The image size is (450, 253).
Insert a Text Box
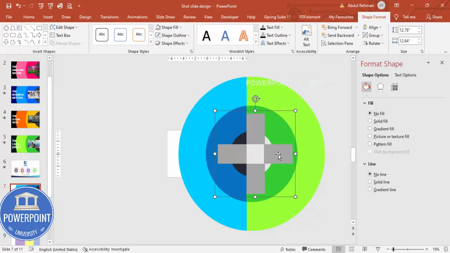(60, 35)
